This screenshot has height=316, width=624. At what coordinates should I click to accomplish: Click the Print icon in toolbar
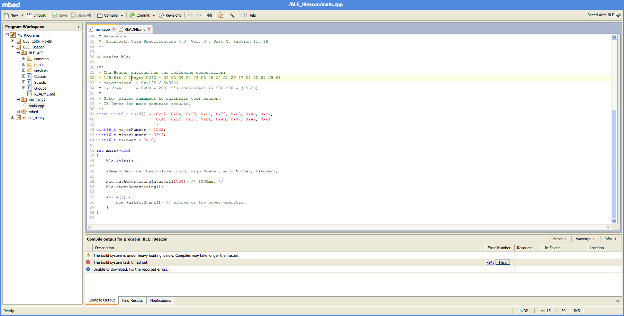point(220,15)
